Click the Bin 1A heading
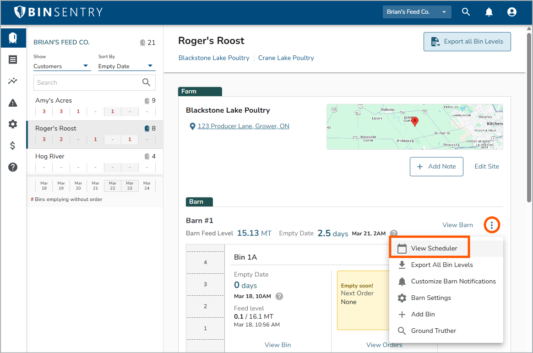Screen dimensions: 533x353 click(x=245, y=257)
